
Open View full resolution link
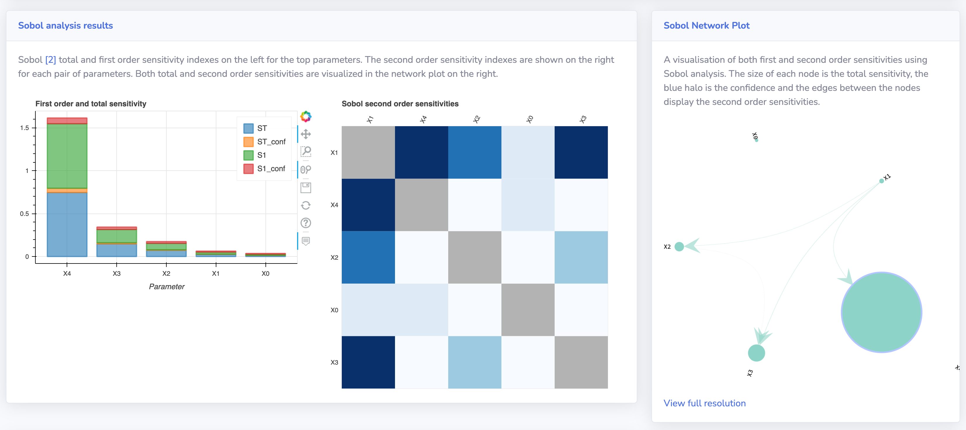tap(704, 403)
